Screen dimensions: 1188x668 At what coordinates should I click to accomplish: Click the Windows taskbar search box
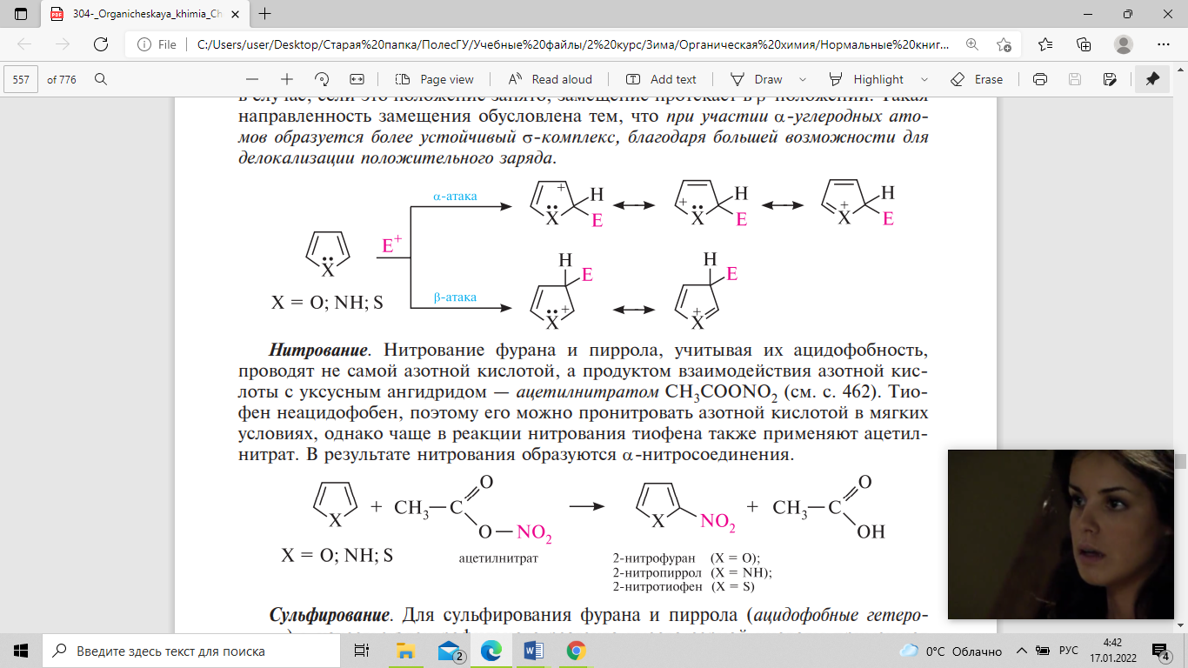point(192,651)
